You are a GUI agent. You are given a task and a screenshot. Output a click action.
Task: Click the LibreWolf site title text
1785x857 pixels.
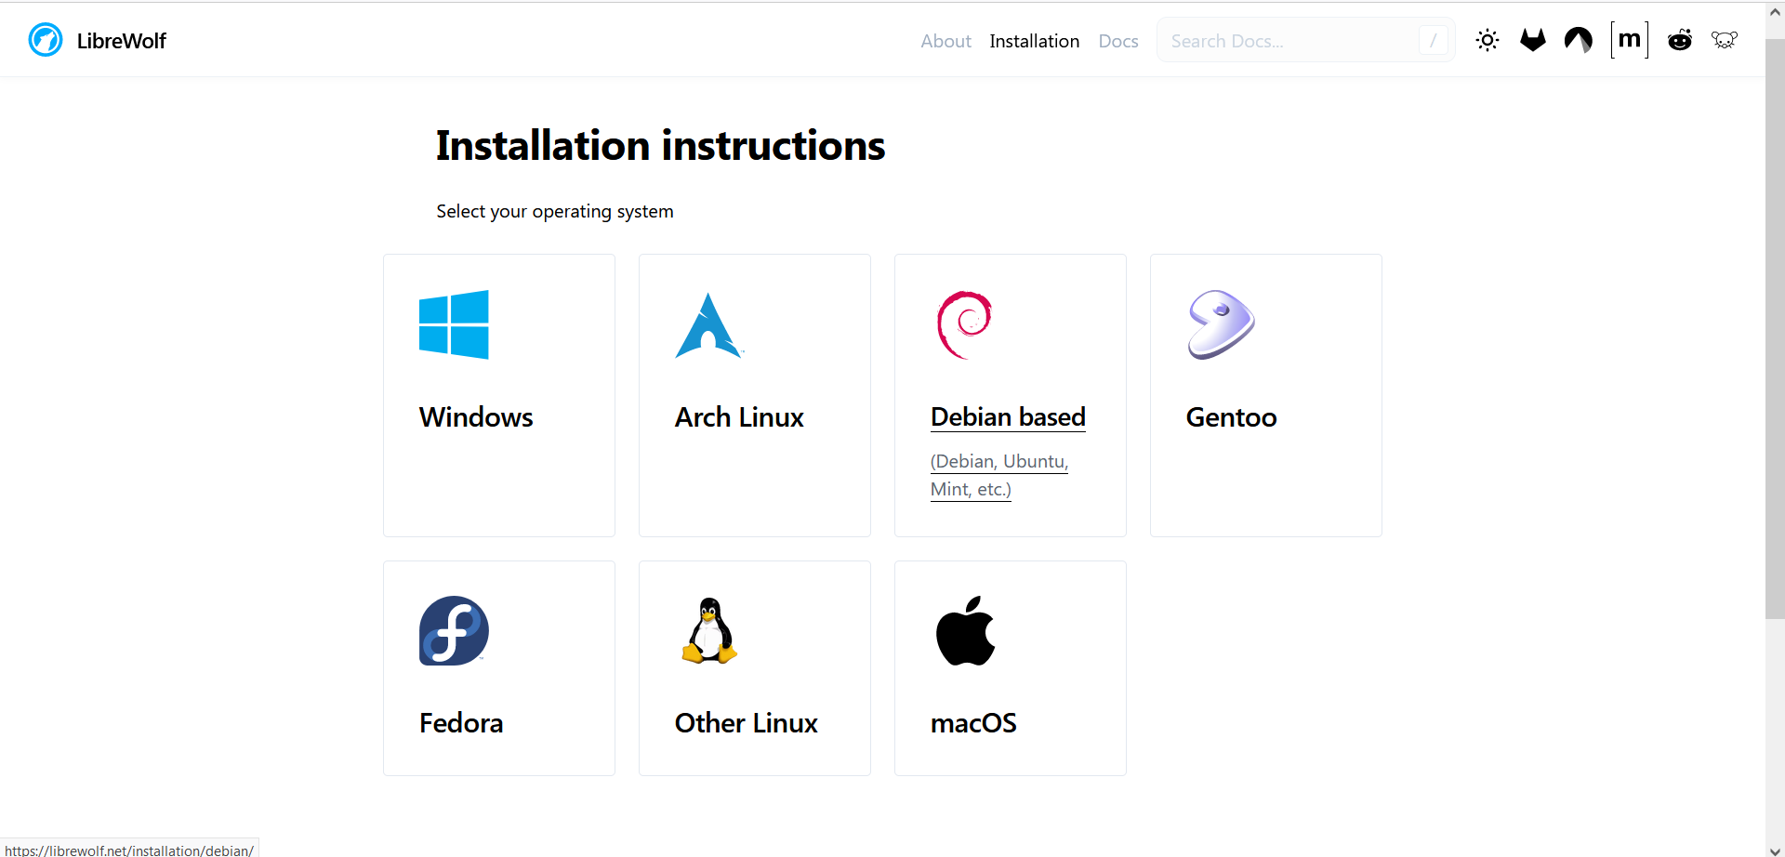pos(121,41)
